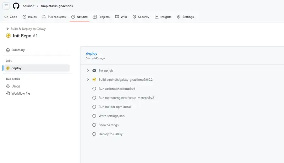Click the Code angle-brackets icon
Viewport: 284px width, 163px height.
click(6, 17)
